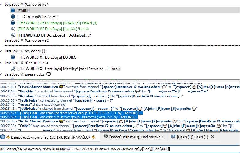Select user IZMIRLI in channel tree

pyautogui.click(x=23, y=10)
